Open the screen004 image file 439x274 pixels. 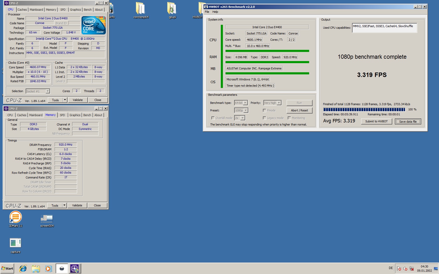coord(47,221)
